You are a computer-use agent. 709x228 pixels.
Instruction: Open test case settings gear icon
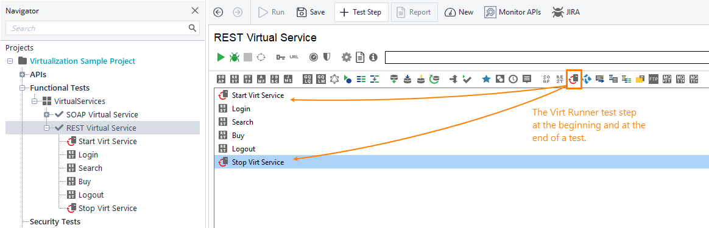click(347, 57)
